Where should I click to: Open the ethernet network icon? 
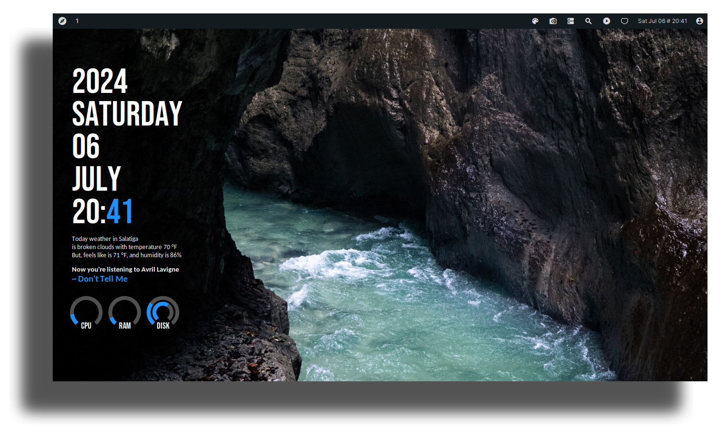[625, 21]
